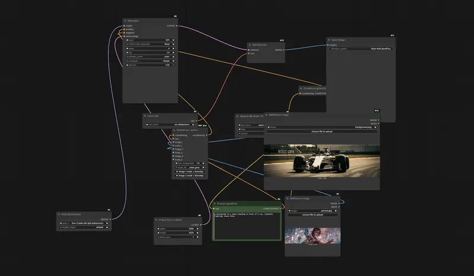Click the Empty Flux 2 Latent LATENT output socket
474x276 pixels.
(201, 225)
